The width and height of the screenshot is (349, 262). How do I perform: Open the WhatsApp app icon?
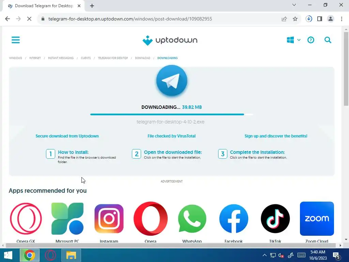tap(192, 219)
